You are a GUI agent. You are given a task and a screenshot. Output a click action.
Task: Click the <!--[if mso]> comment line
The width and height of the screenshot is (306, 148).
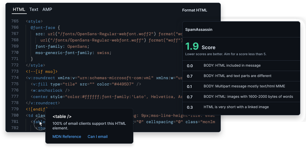[x=42, y=72]
